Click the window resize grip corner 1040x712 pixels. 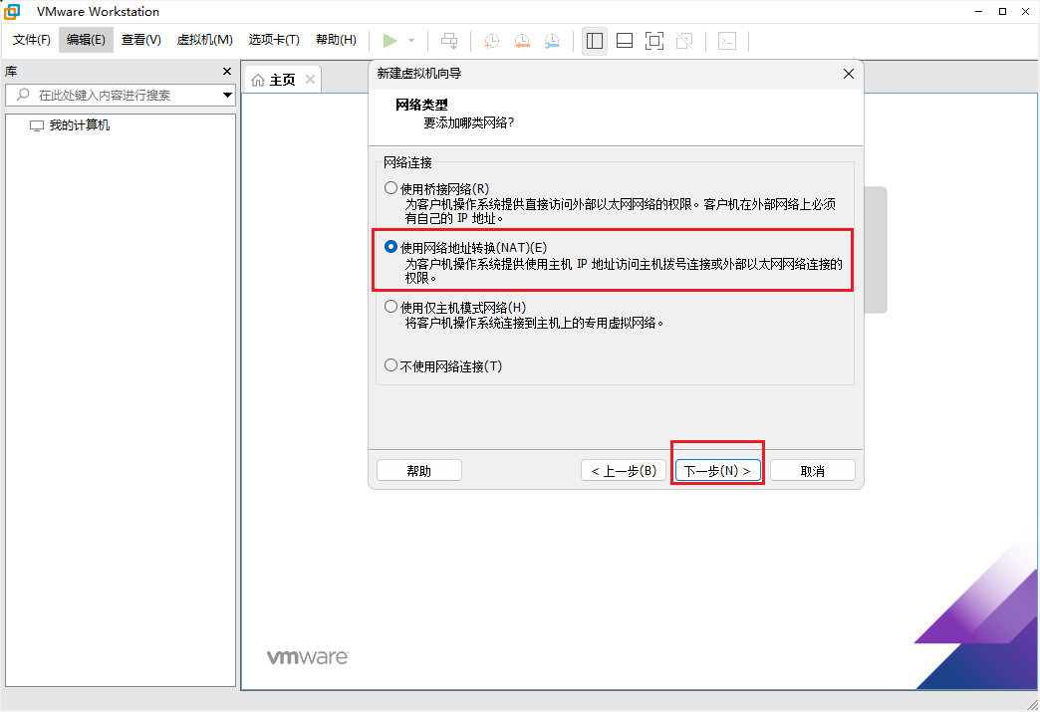click(1031, 703)
